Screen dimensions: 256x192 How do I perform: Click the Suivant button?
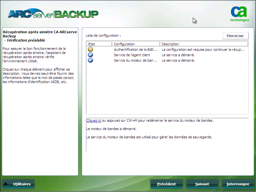click(x=202, y=184)
